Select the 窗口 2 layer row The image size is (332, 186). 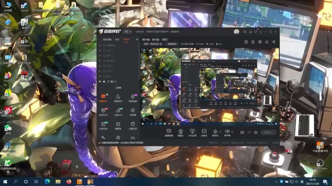[118, 81]
